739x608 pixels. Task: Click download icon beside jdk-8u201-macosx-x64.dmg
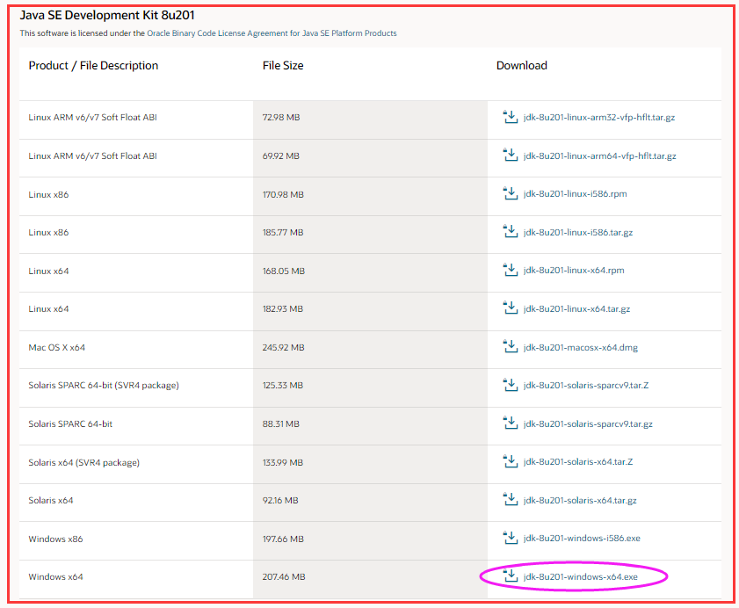510,346
